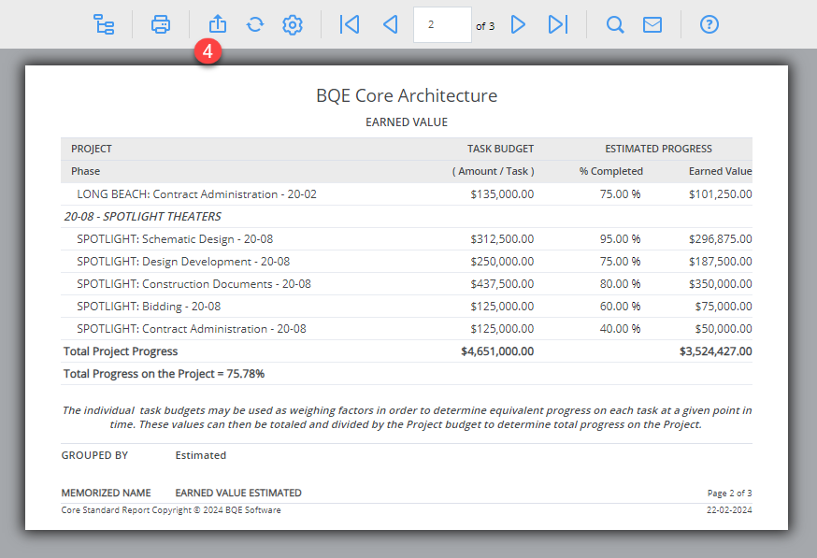Screen dimensions: 817x558
Task: Click the ( Amount / Task ) sub-header
Action: 493,171
